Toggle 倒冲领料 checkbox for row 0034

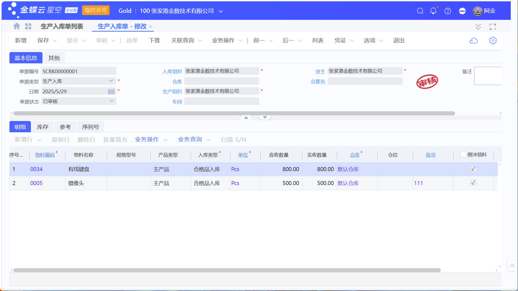473,169
